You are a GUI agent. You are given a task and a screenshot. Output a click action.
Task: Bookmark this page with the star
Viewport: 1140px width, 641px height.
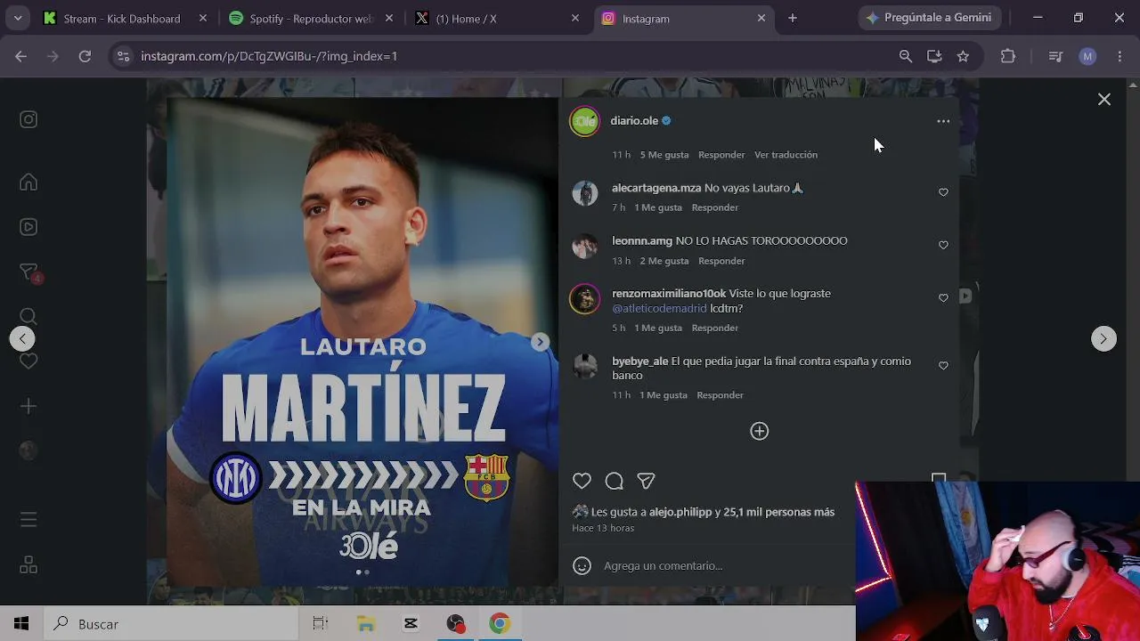coord(963,56)
